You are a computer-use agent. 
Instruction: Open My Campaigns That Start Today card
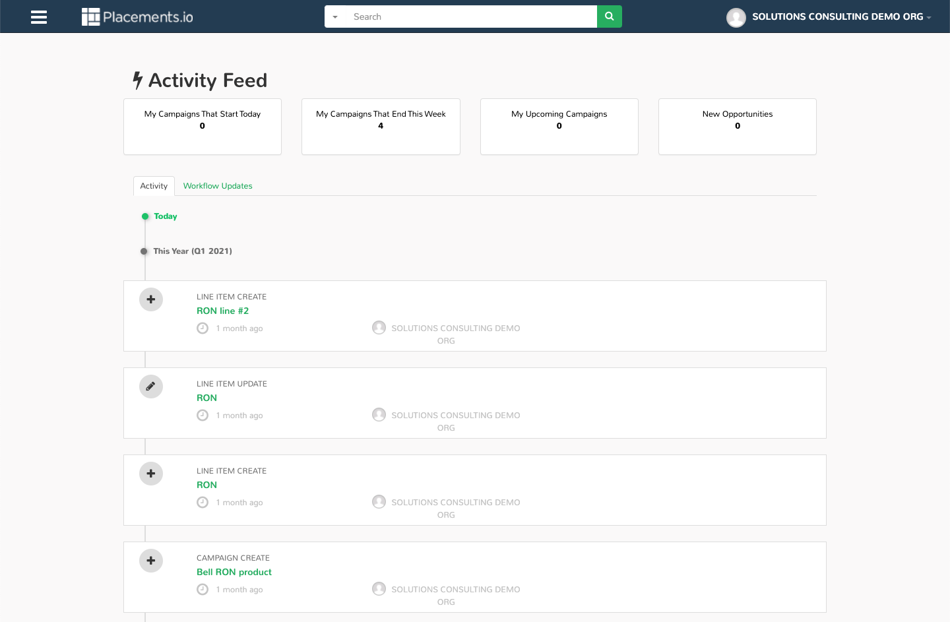coord(203,126)
